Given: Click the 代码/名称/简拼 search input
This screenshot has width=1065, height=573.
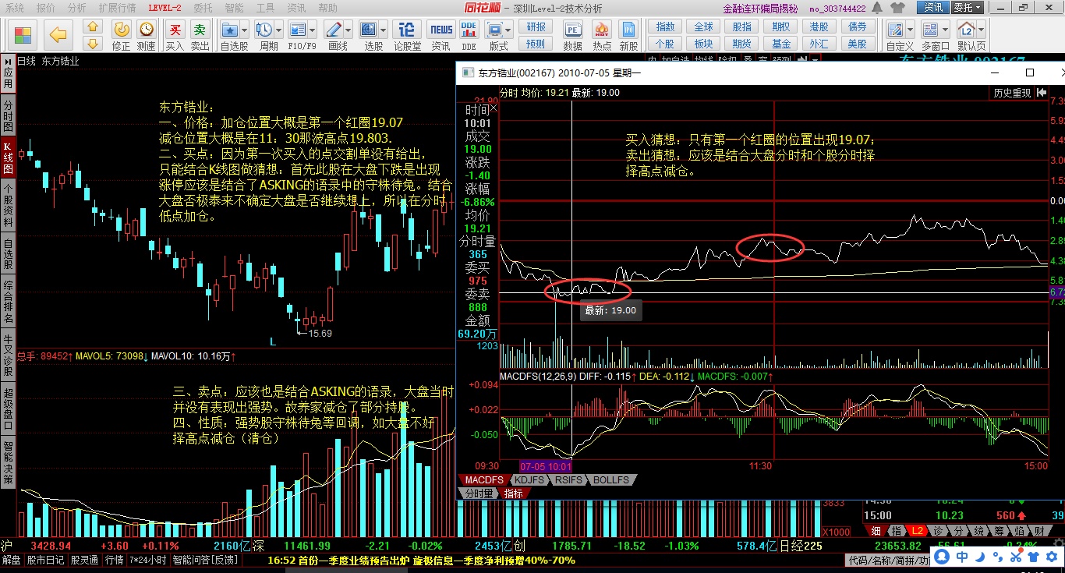Looking at the screenshot, I should tap(889, 560).
